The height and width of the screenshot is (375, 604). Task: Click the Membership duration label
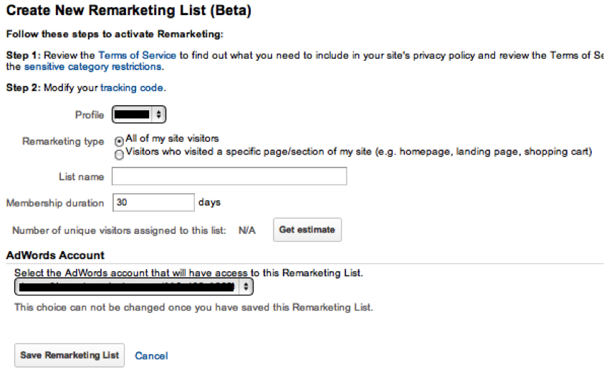(x=55, y=203)
